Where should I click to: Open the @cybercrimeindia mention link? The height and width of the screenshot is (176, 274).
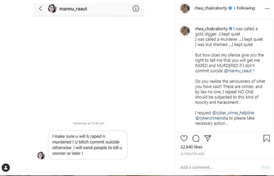click(211, 118)
